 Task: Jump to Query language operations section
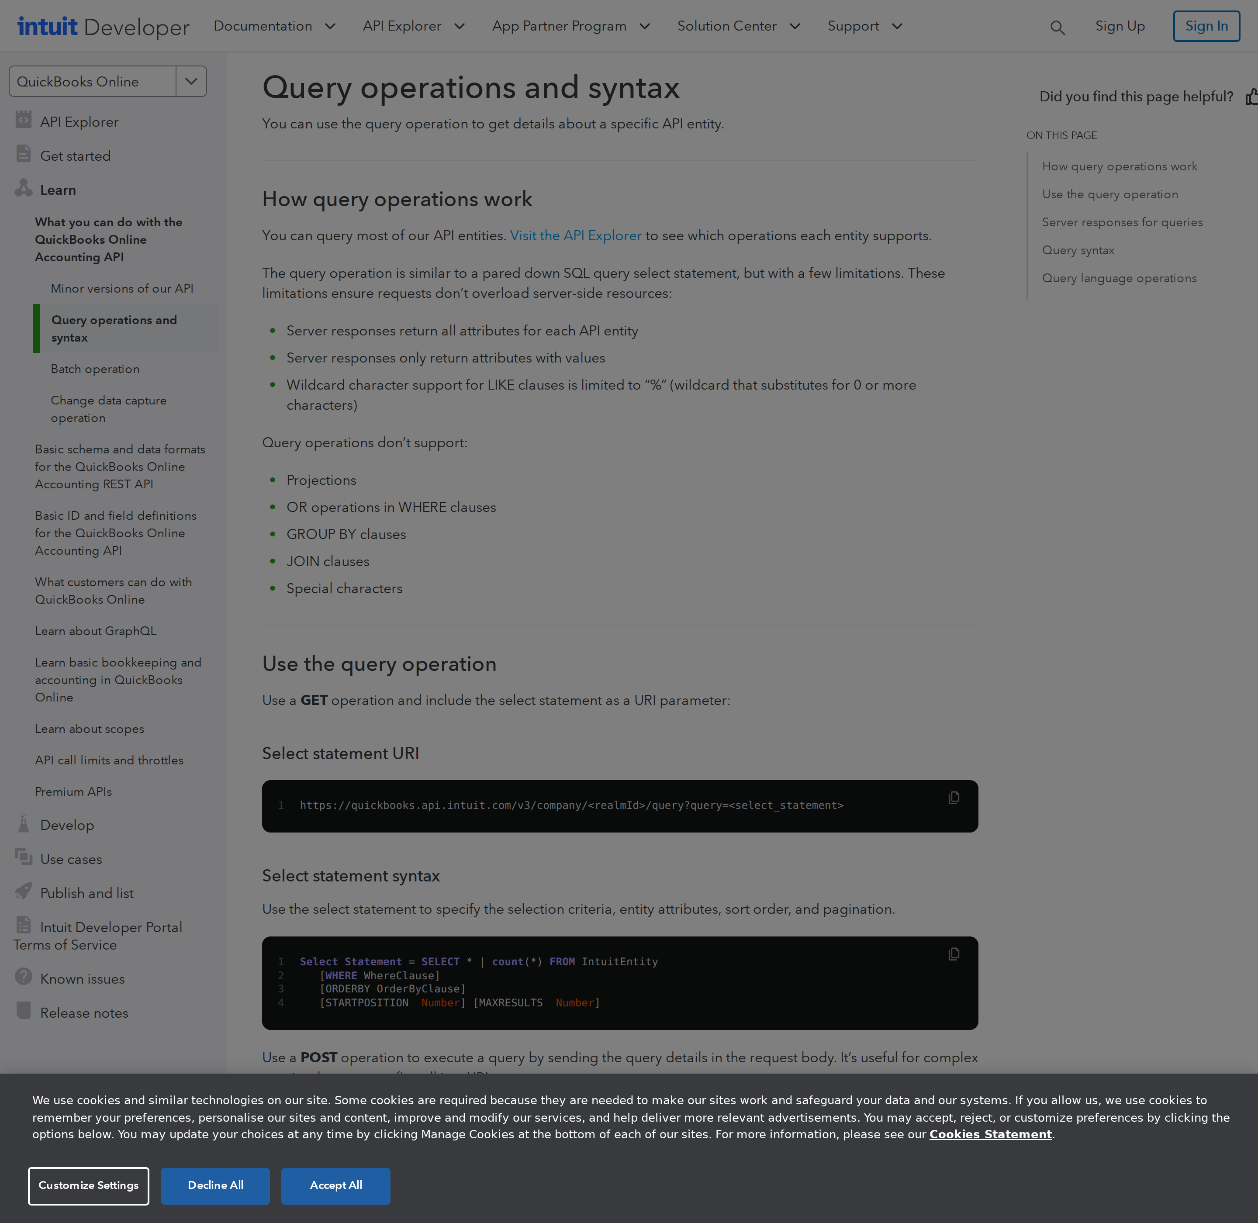pyautogui.click(x=1119, y=278)
